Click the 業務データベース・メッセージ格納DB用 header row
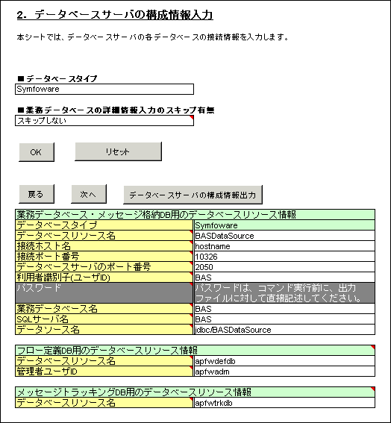This screenshot has width=391, height=423. coord(195,214)
